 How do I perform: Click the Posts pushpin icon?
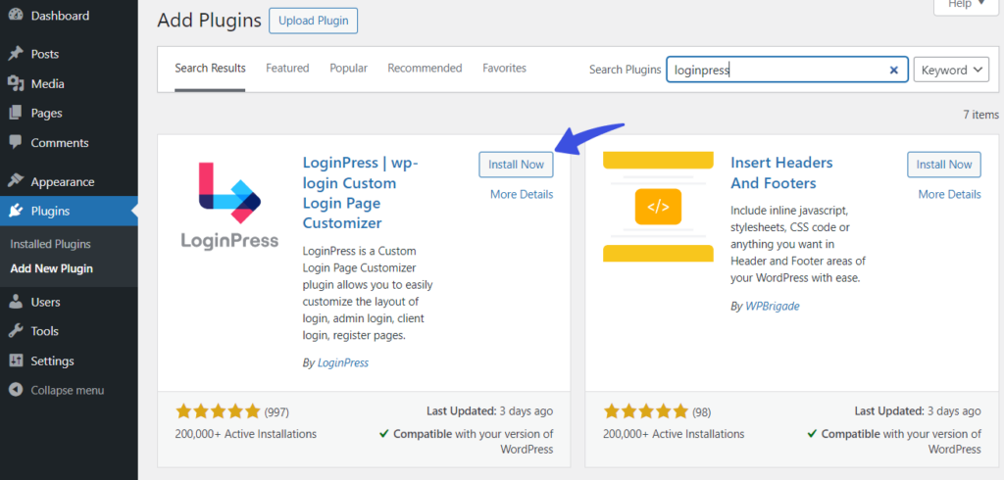tap(16, 54)
